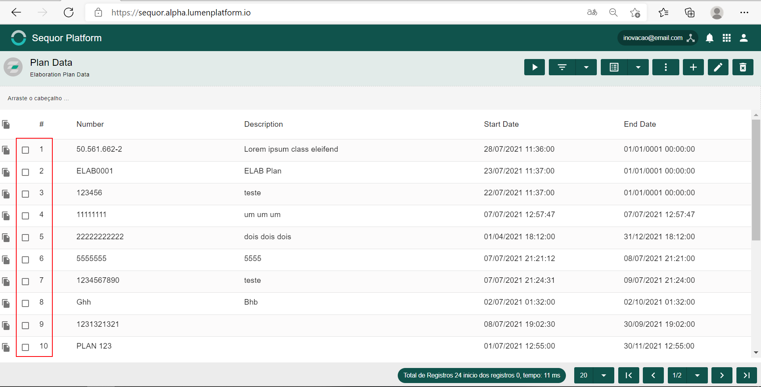Open the browser Collections icon
The image size is (761, 387).
coord(690,13)
